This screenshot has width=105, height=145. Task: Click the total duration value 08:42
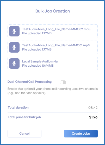[x=93, y=108]
